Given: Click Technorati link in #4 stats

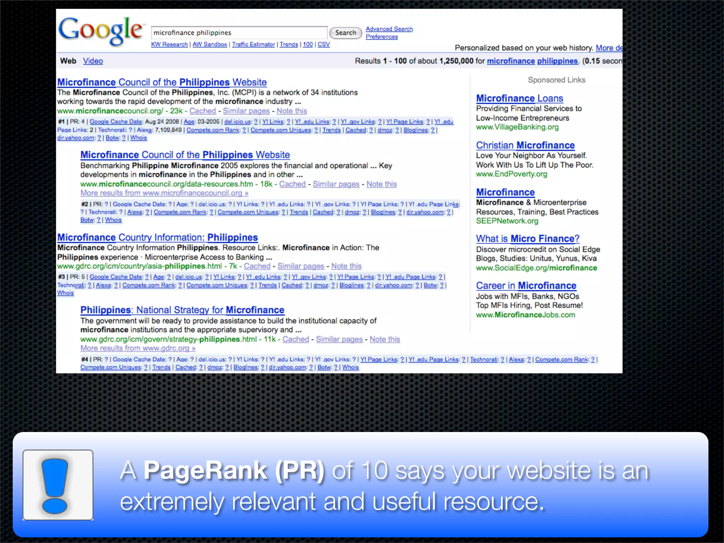Looking at the screenshot, I should 484,360.
